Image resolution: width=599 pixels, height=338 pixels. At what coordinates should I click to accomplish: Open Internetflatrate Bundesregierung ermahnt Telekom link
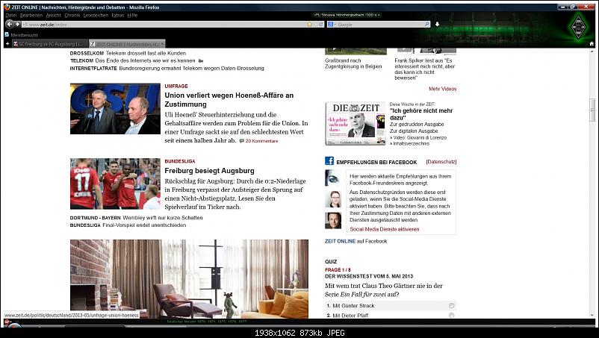(167, 69)
